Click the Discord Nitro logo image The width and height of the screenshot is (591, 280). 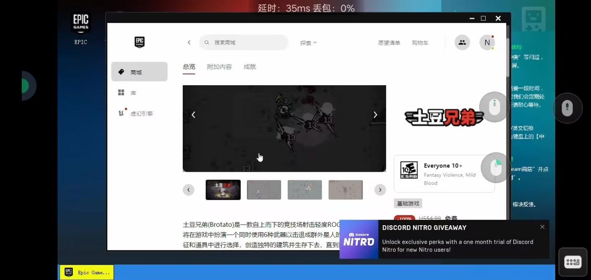tap(359, 239)
